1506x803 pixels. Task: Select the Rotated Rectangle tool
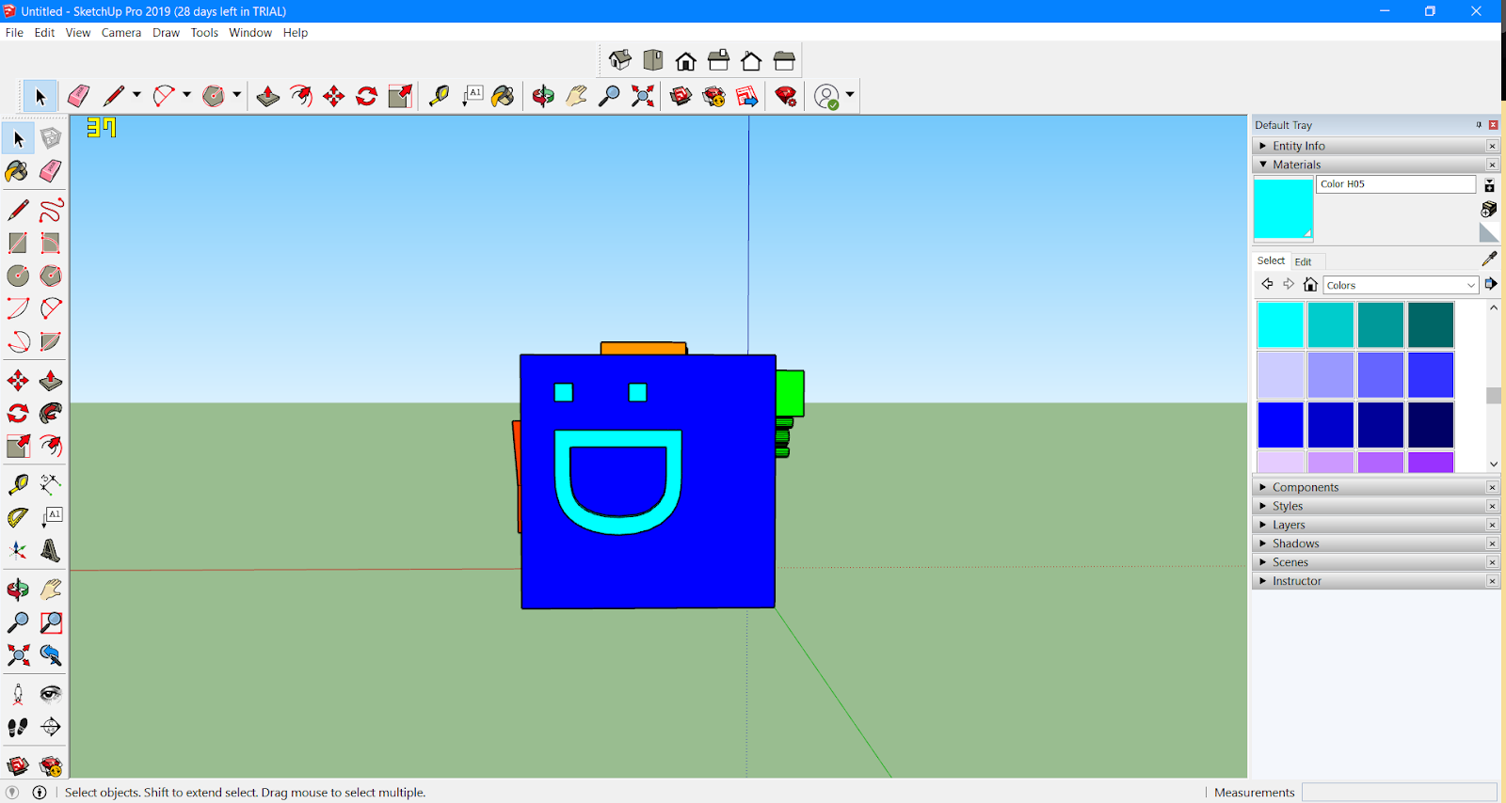[51, 243]
